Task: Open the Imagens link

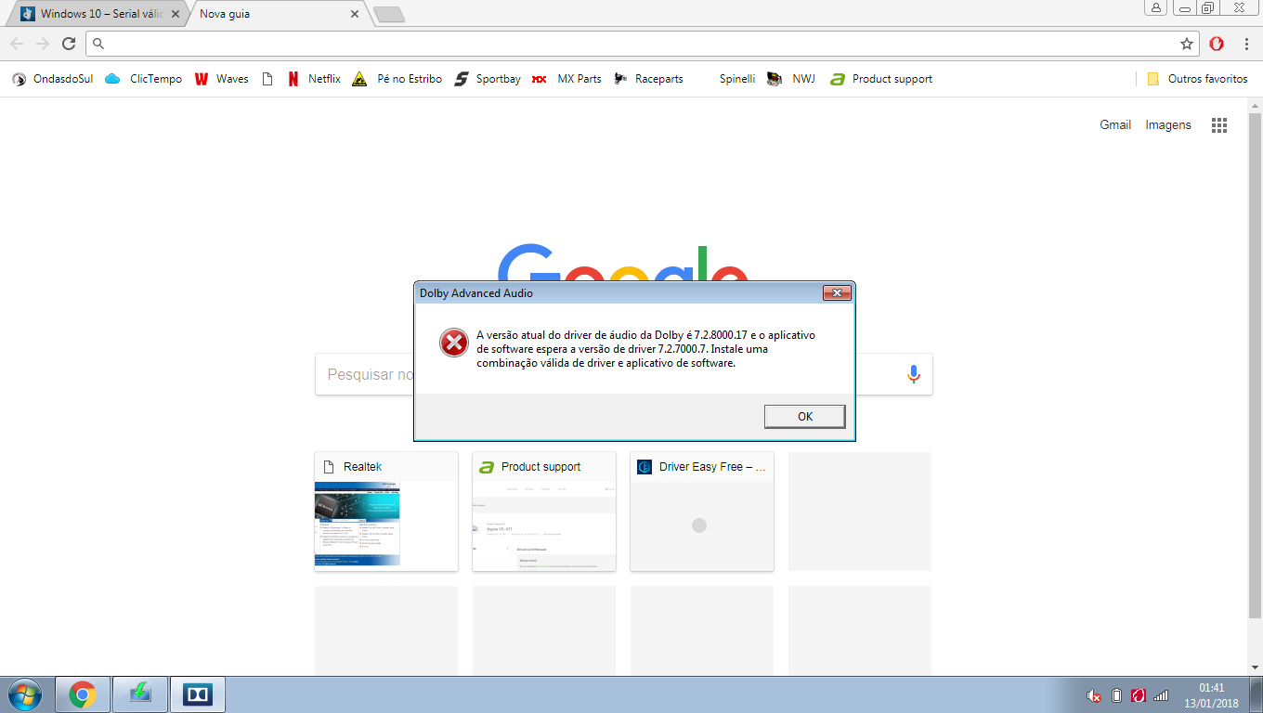Action: pos(1168,124)
